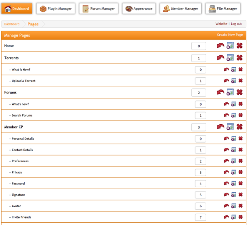Click Create New Page

pyautogui.click(x=230, y=35)
